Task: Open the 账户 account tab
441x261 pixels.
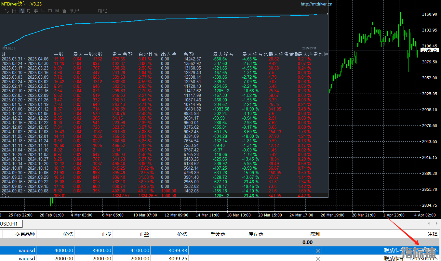Action: click(x=74, y=11)
